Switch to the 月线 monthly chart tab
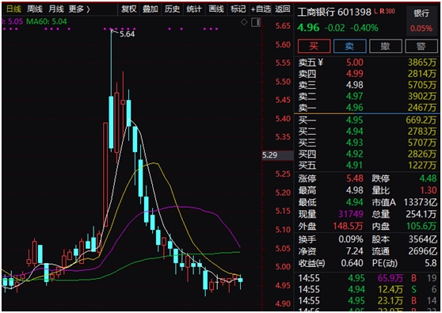 (55, 9)
